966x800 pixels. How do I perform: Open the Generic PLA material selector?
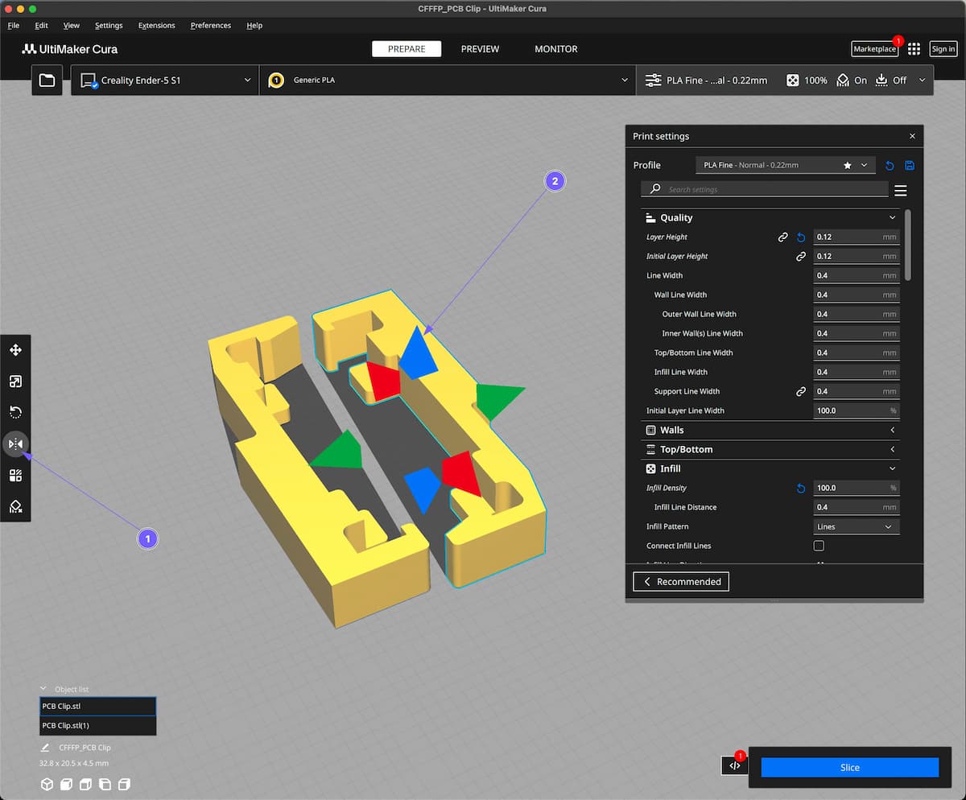448,80
